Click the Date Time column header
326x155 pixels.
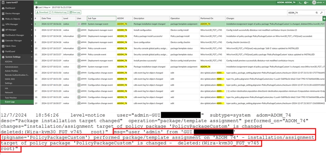coord(51,18)
